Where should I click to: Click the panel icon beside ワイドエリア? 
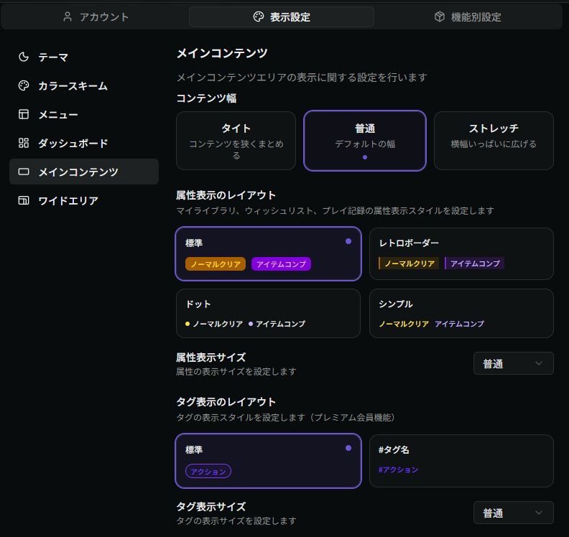24,200
